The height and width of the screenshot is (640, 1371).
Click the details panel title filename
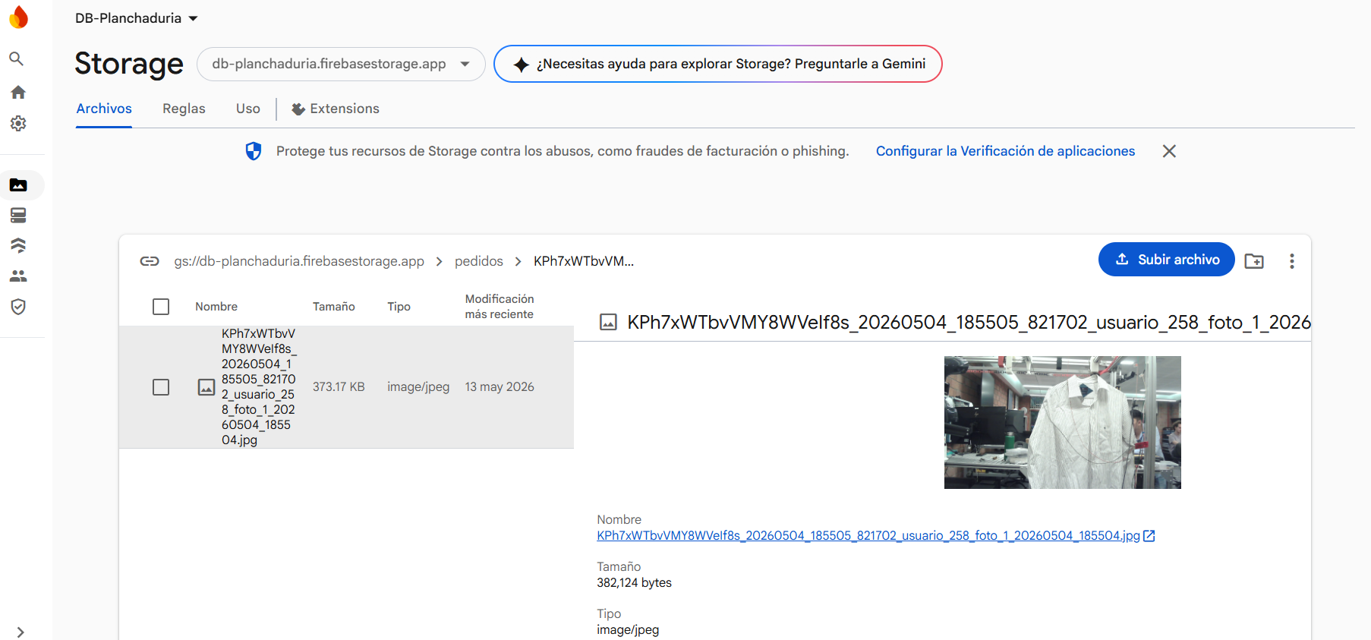click(969, 323)
